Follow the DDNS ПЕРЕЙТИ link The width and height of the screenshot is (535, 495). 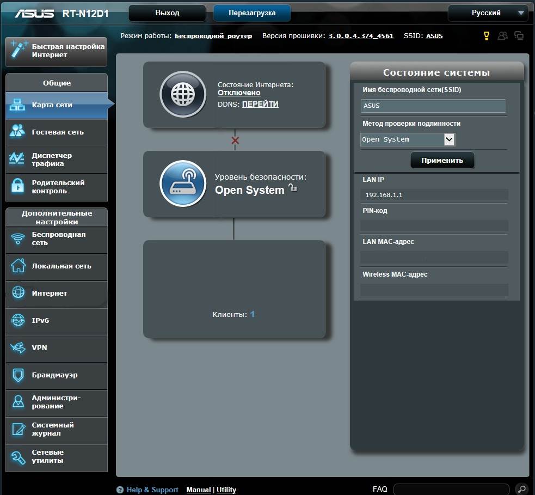pos(260,104)
